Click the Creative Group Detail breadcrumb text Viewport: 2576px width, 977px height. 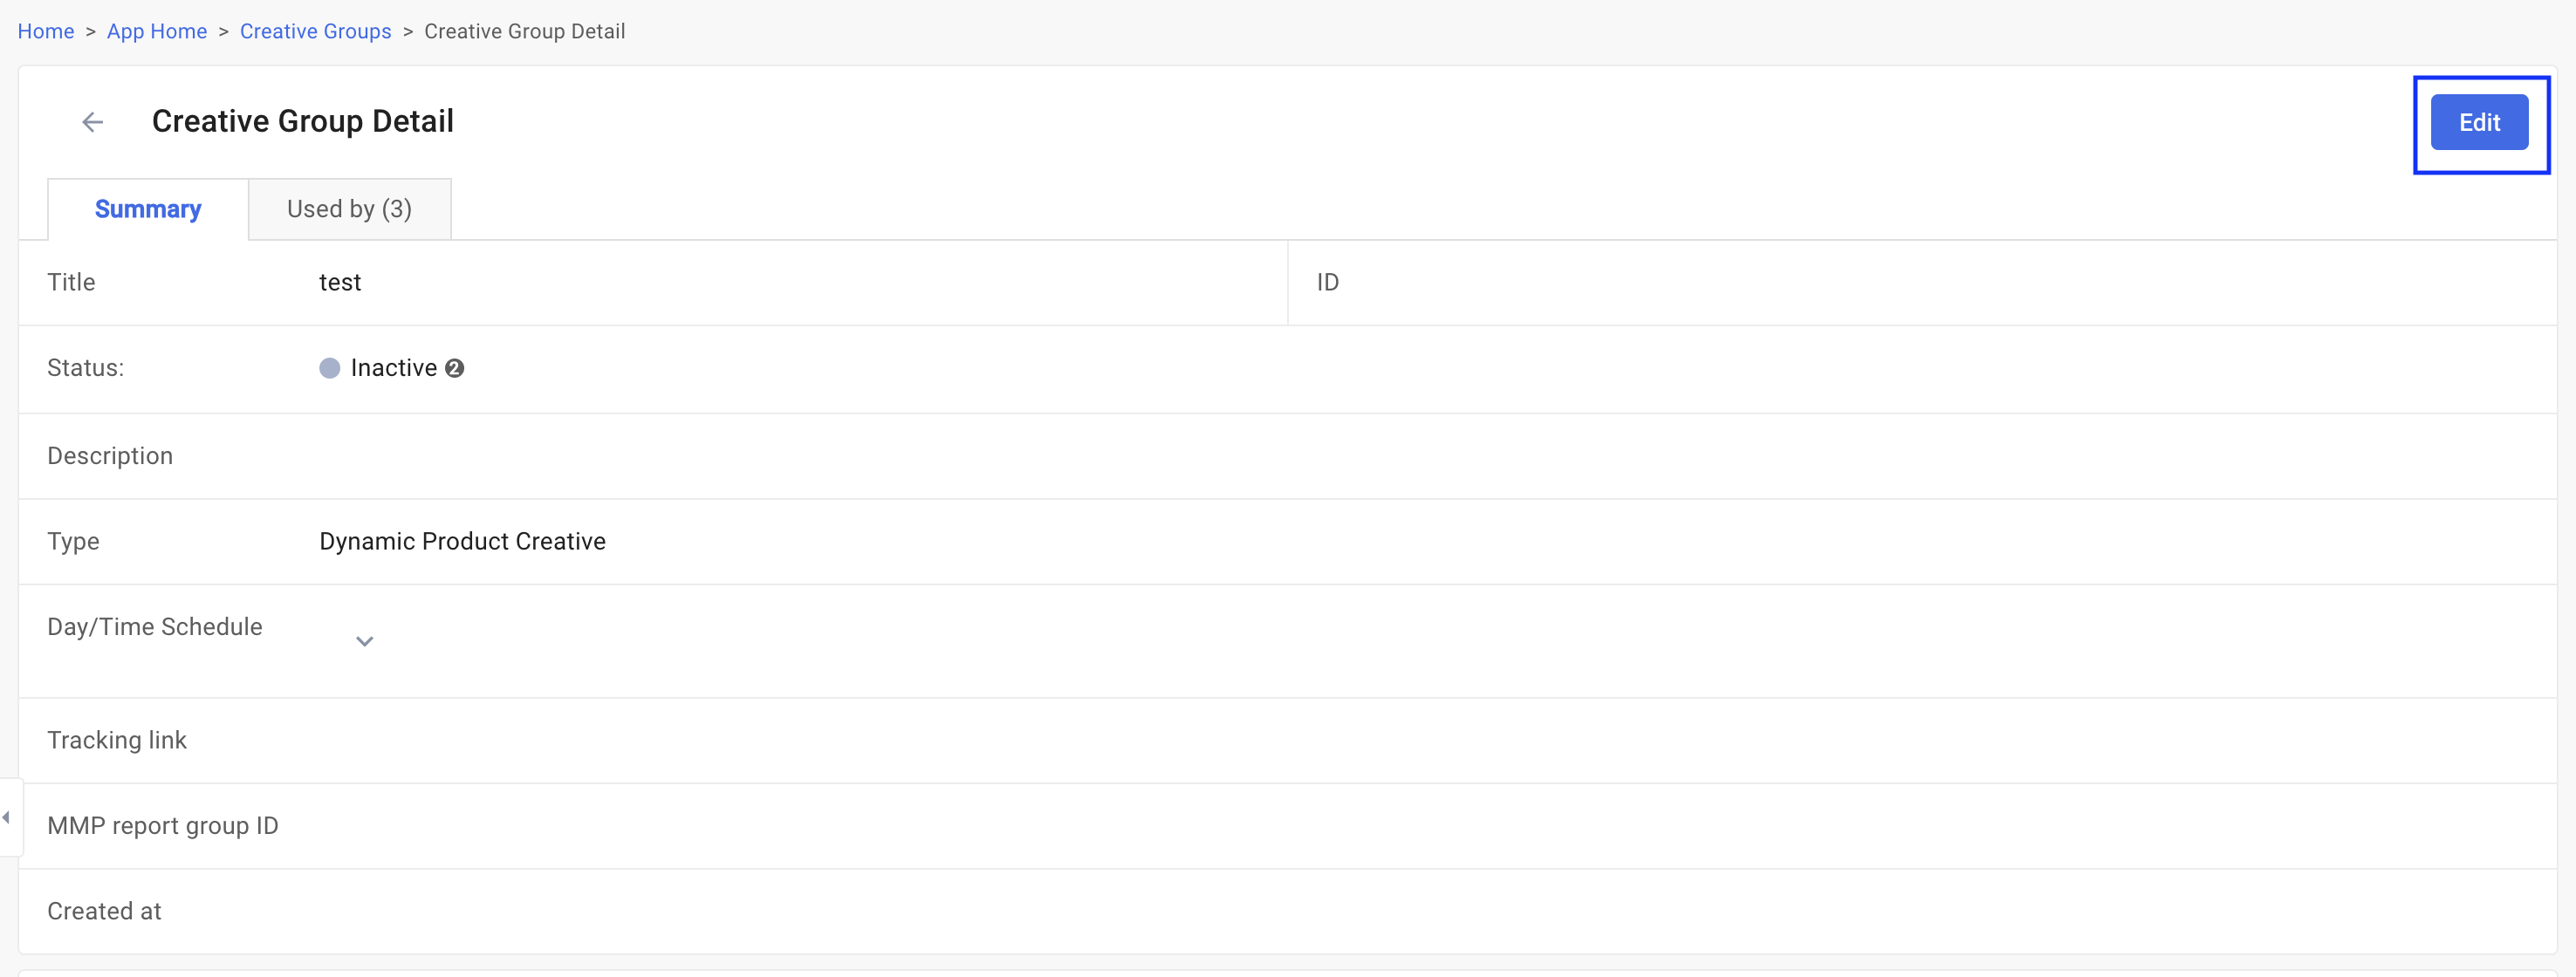pyautogui.click(x=525, y=31)
